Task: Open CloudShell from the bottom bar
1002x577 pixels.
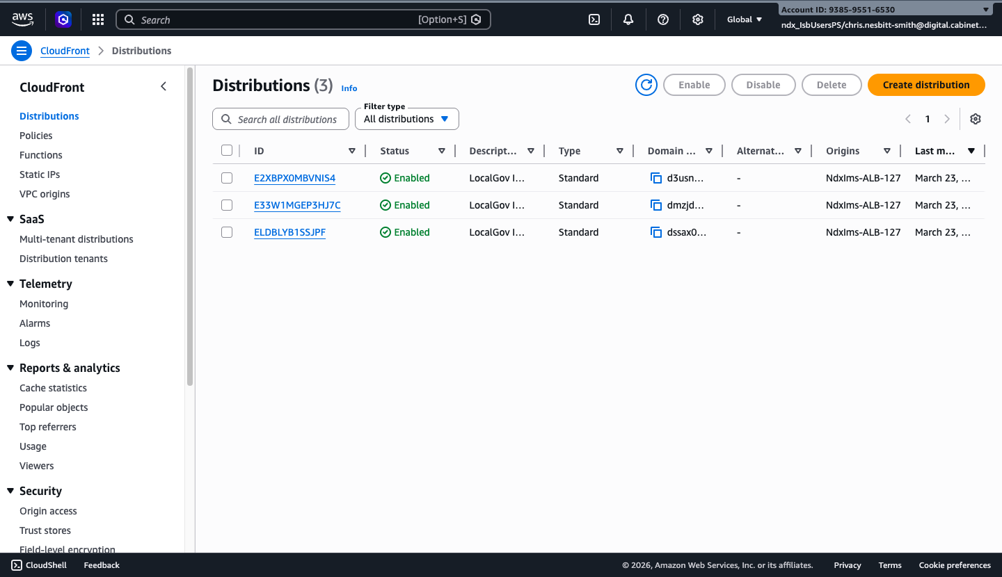Action: coord(38,564)
